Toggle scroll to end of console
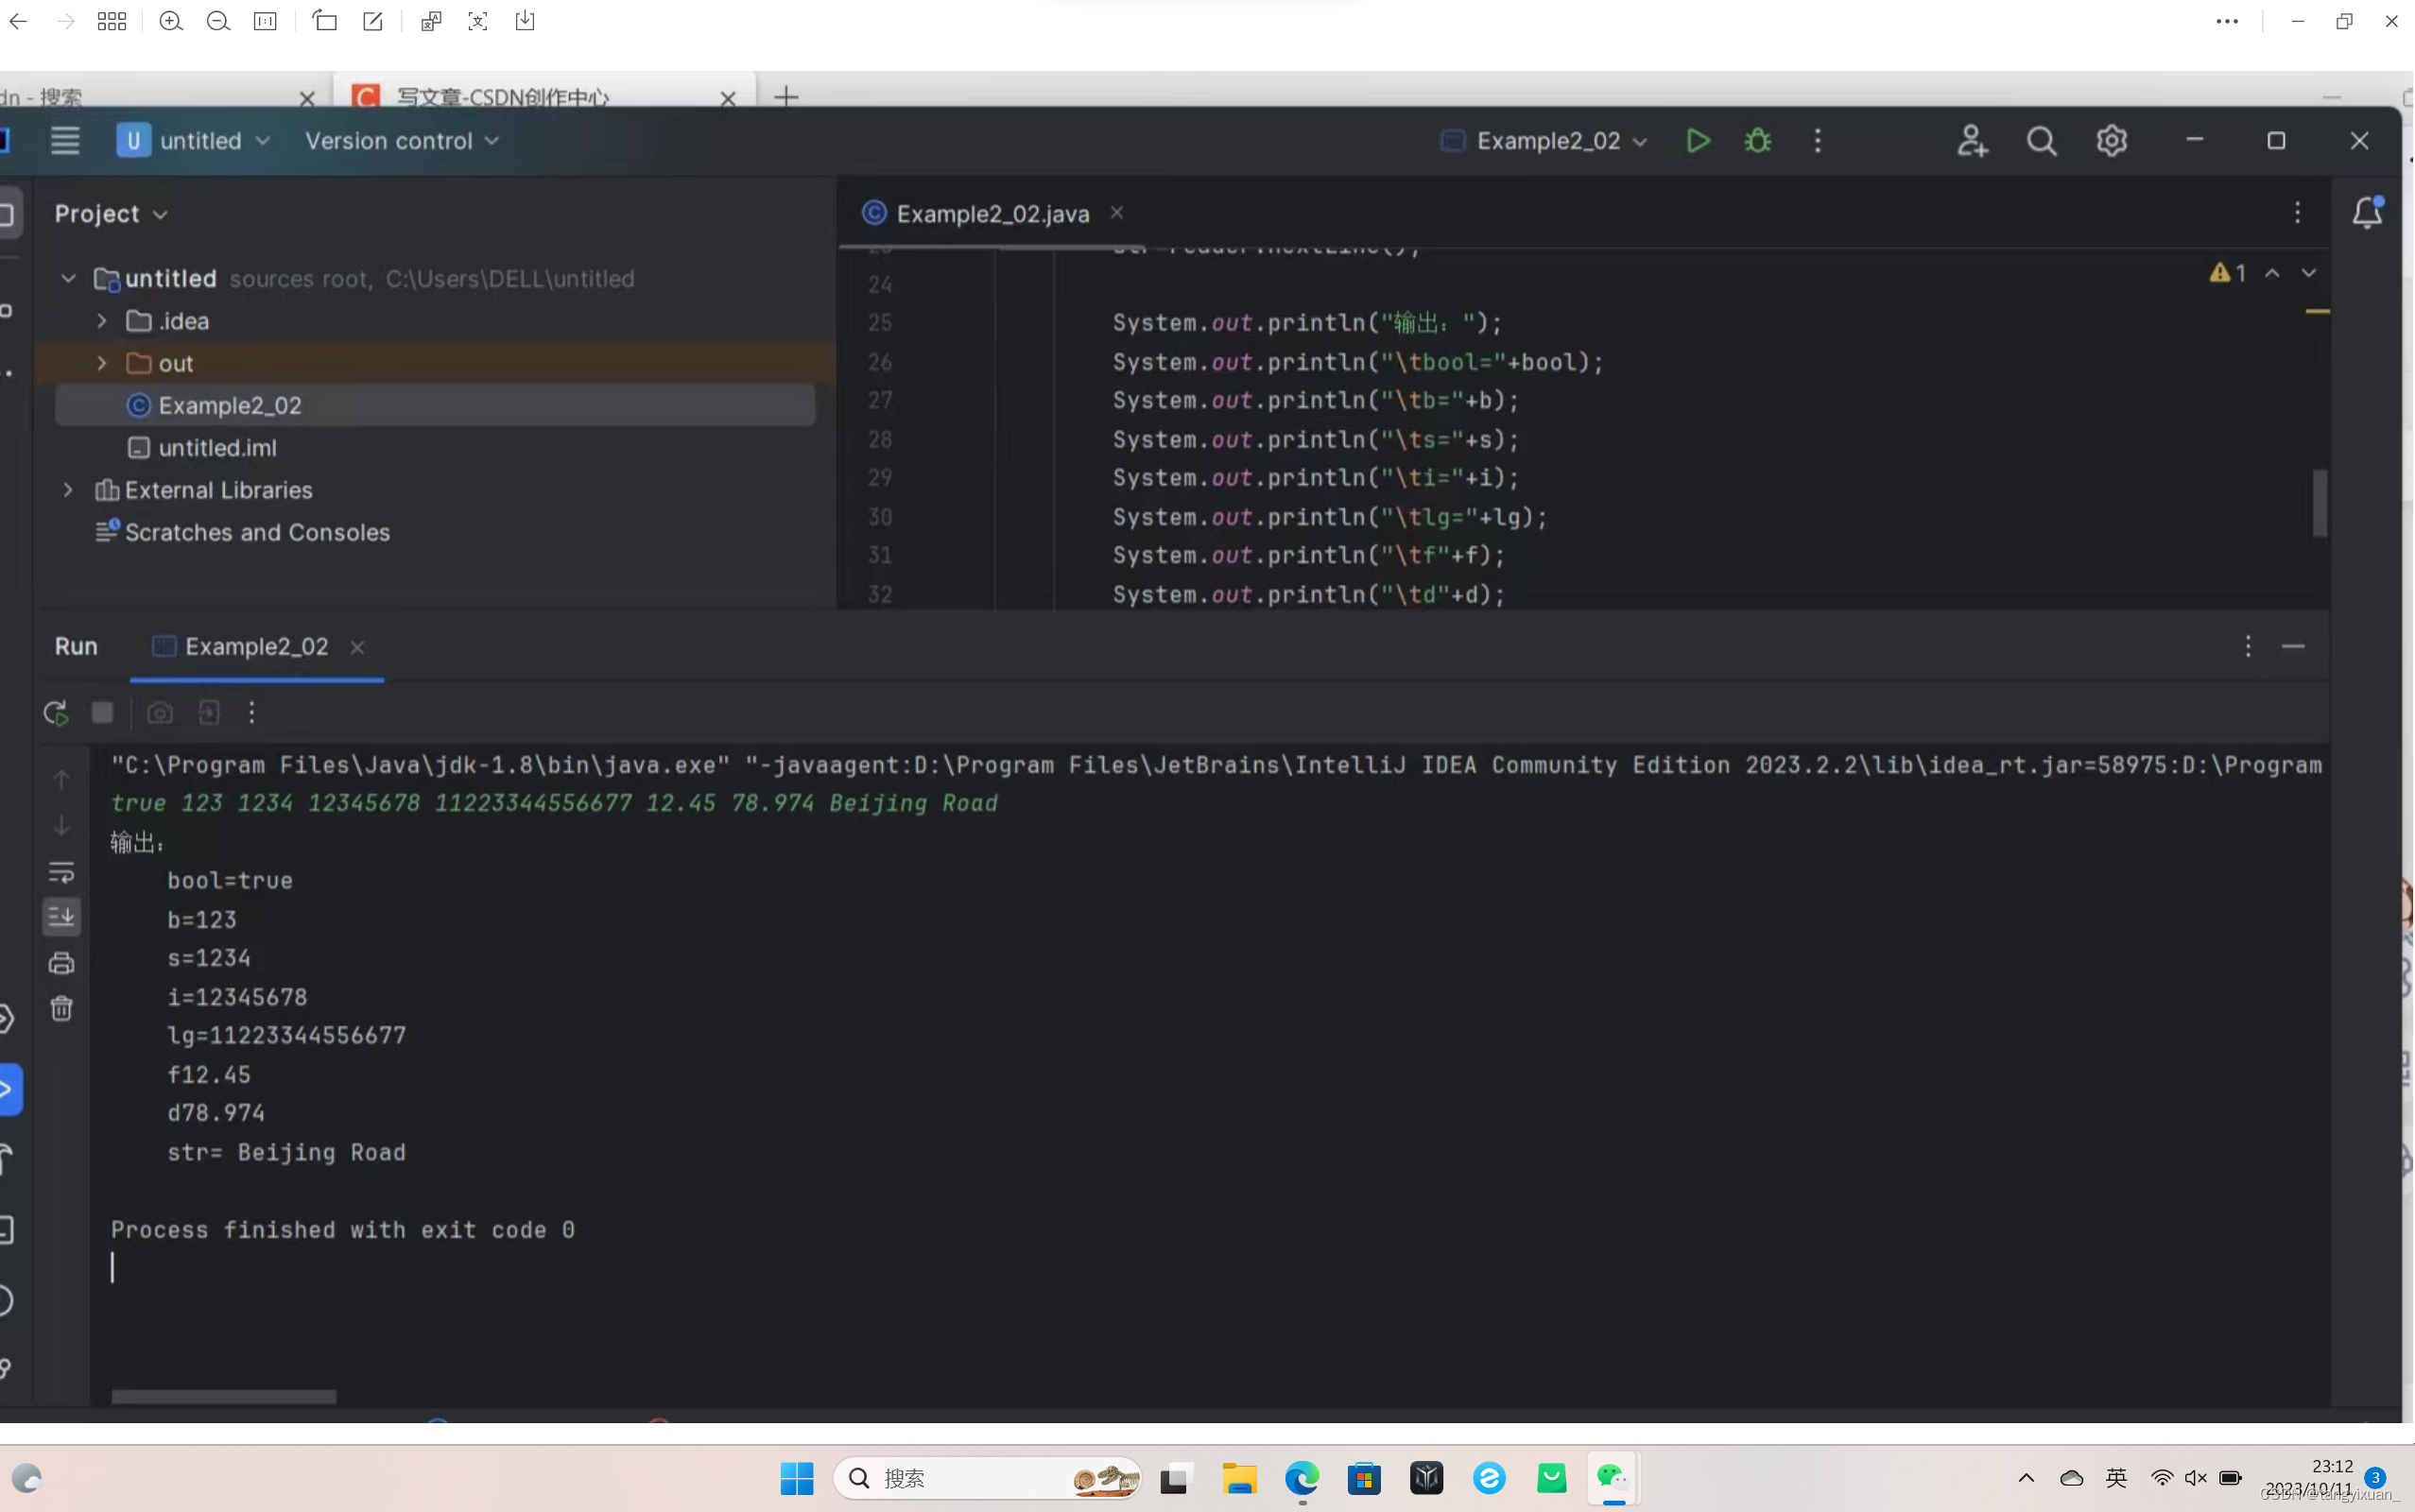This screenshot has width=2415, height=1512. tap(62, 916)
